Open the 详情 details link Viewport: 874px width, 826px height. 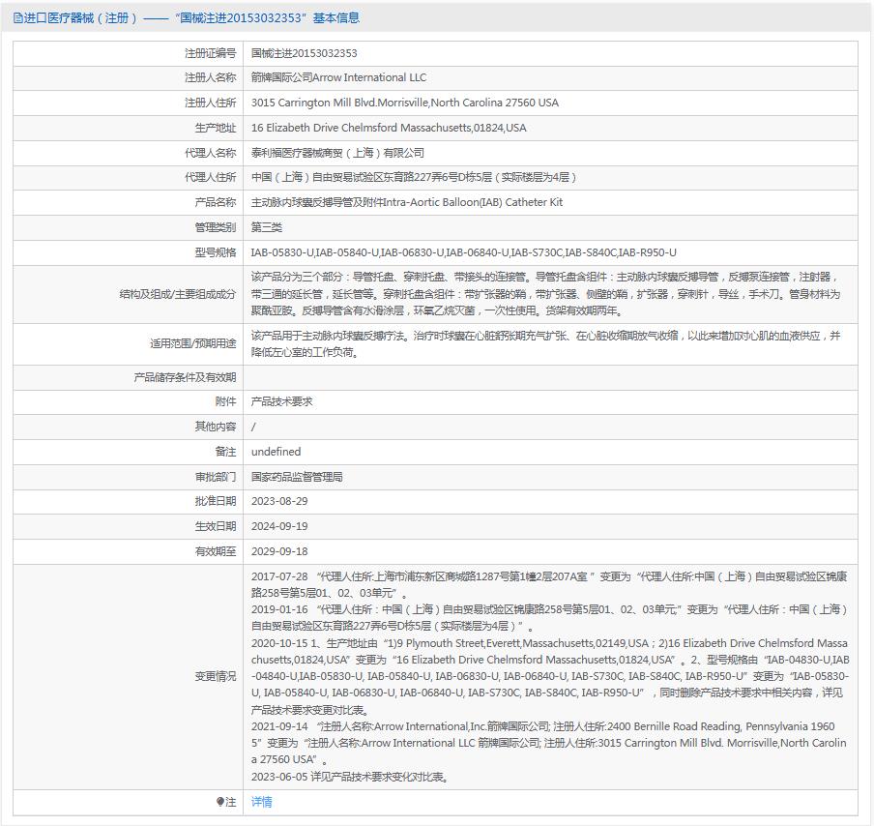click(x=261, y=802)
